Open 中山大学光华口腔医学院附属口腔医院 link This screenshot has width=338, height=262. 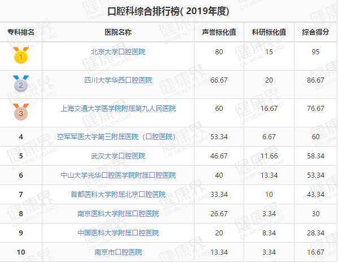(118, 175)
